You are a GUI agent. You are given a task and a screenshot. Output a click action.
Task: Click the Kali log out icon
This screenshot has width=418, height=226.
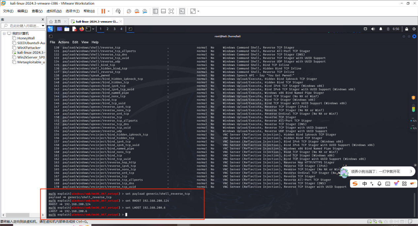[x=414, y=29]
